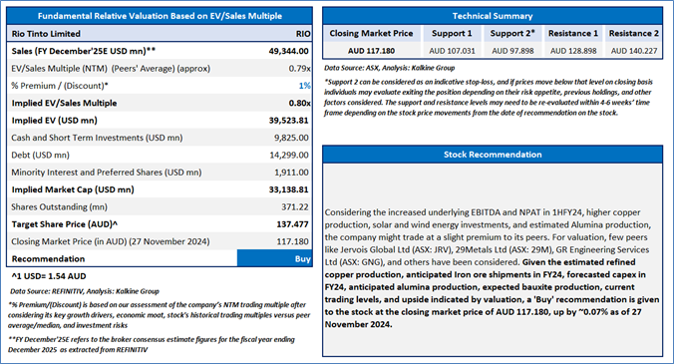Click the Implied EV/Sales Multiple 0.80x value
This screenshot has height=364, width=674.
click(x=299, y=103)
